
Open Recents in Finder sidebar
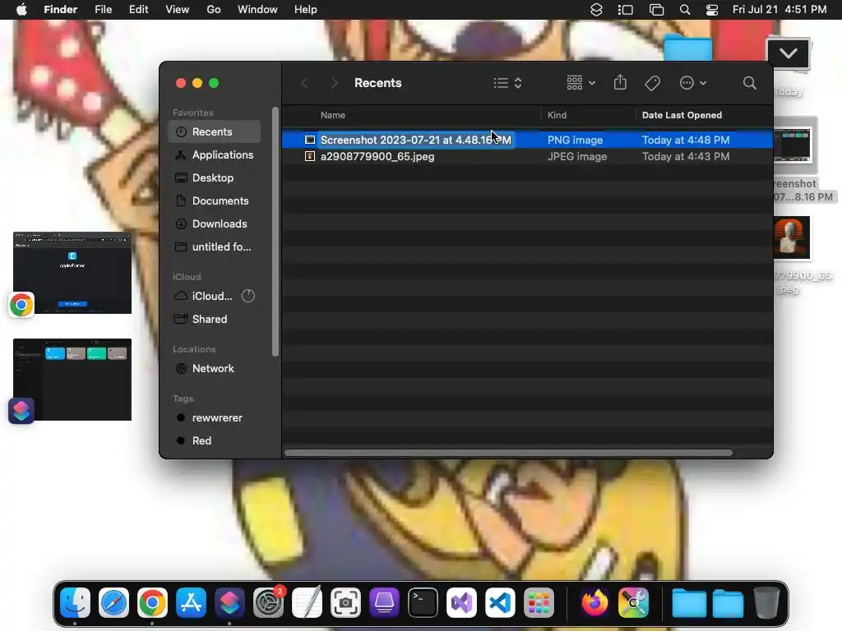click(x=214, y=132)
